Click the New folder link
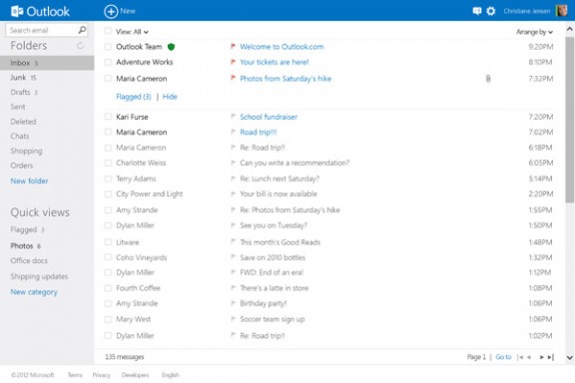 click(29, 181)
